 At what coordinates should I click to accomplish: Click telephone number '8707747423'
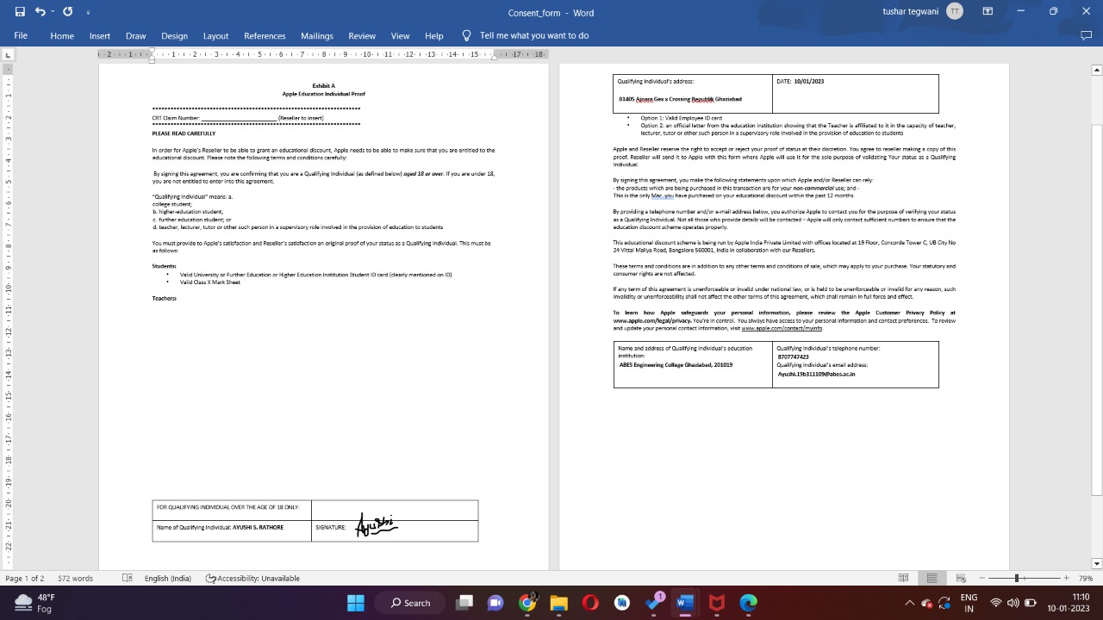coord(793,356)
